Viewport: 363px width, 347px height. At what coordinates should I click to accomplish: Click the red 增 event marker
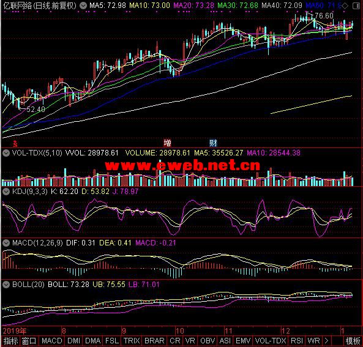[x=167, y=143]
